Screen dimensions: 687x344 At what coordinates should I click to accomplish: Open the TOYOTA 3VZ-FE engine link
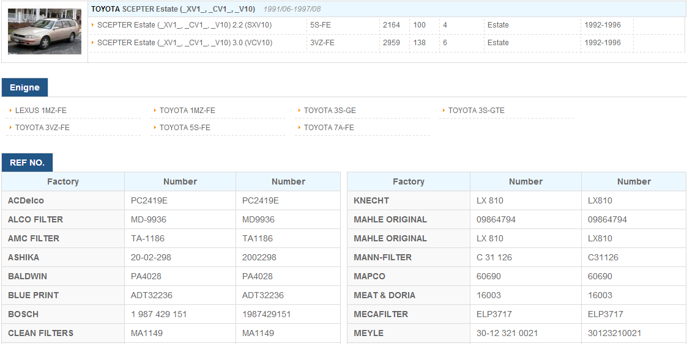(42, 128)
